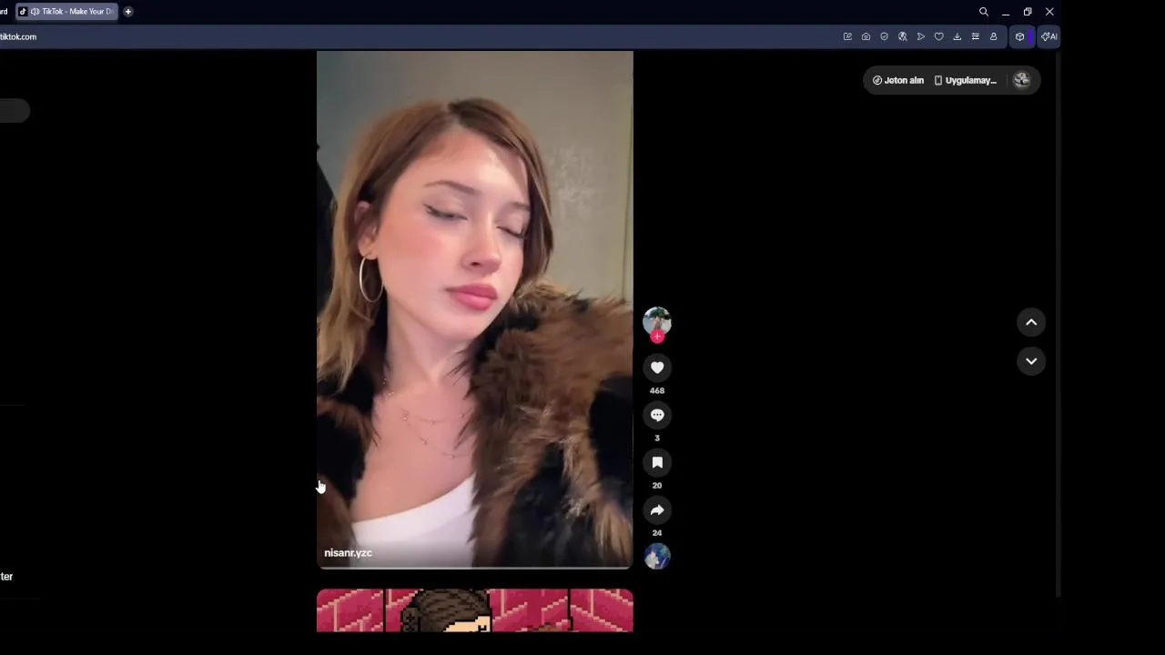The height and width of the screenshot is (655, 1165).
Task: Like the video with the heart button
Action: click(x=657, y=368)
